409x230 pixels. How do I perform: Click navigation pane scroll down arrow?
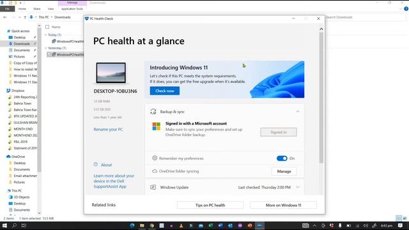pos(39,213)
